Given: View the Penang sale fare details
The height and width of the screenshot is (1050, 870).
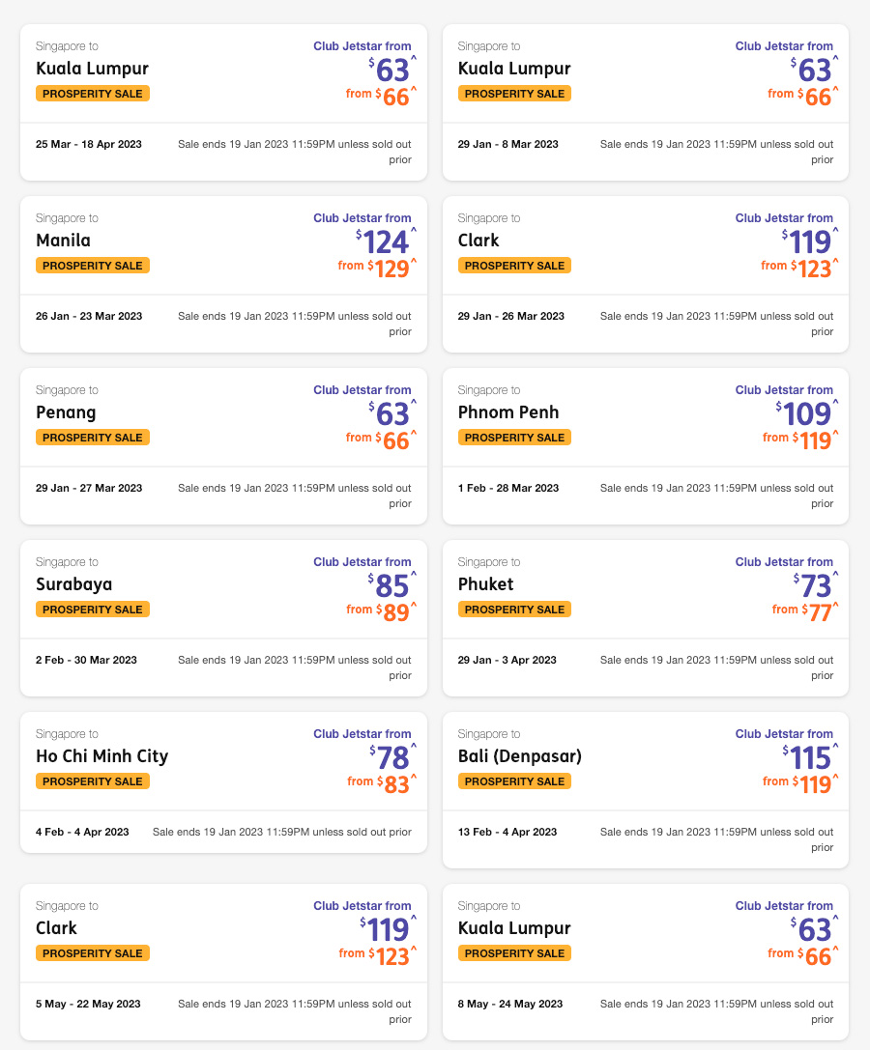Looking at the screenshot, I should click(222, 444).
